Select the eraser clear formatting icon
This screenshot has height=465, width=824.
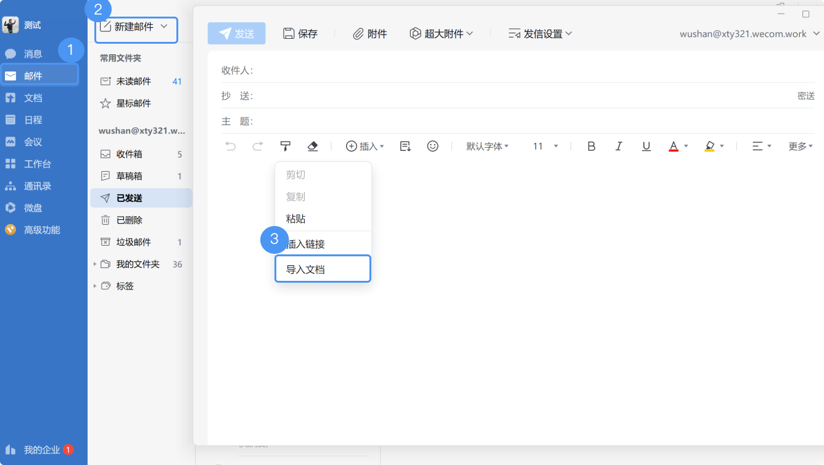pos(312,146)
